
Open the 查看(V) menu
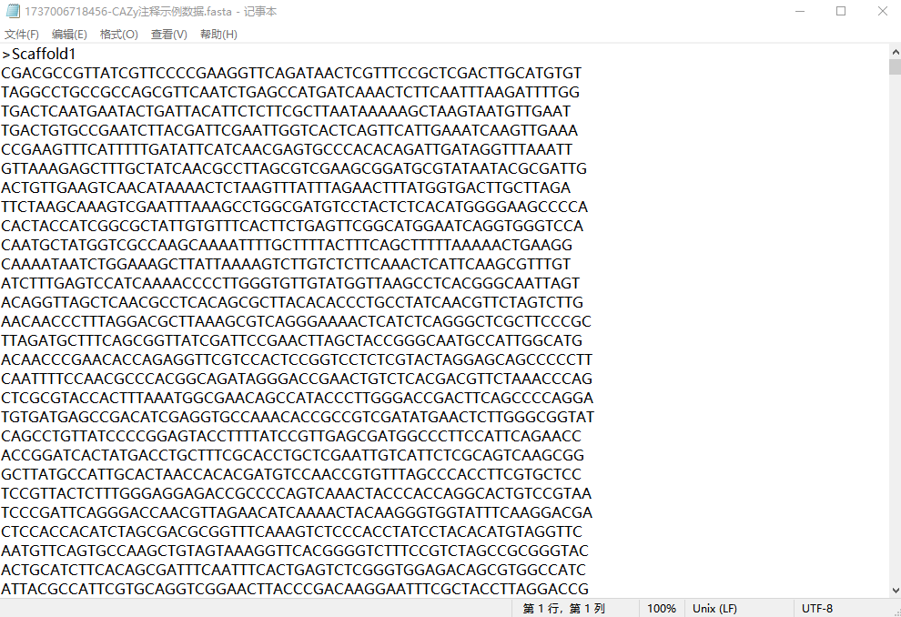click(x=169, y=35)
